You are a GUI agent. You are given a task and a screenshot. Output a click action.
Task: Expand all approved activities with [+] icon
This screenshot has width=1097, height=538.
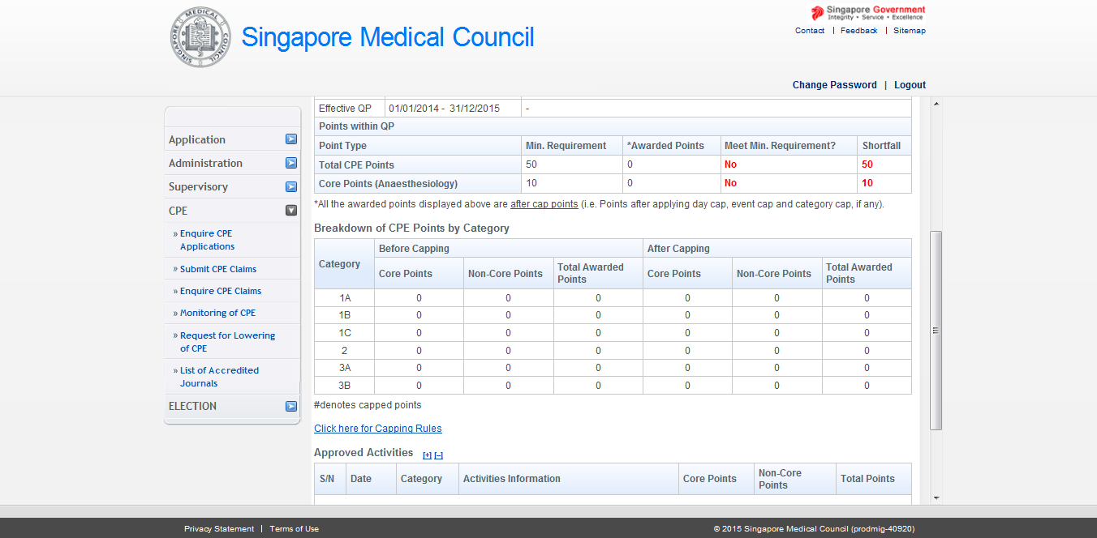pos(428,455)
